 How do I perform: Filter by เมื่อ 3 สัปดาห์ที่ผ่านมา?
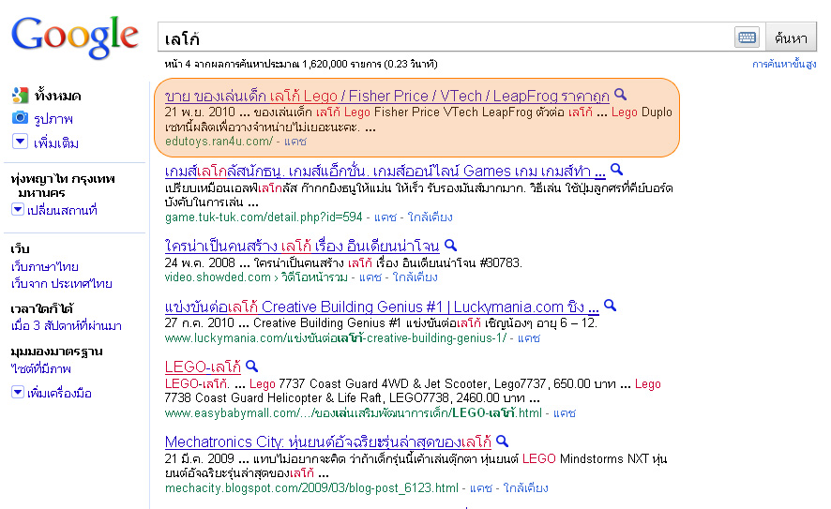[x=67, y=325]
